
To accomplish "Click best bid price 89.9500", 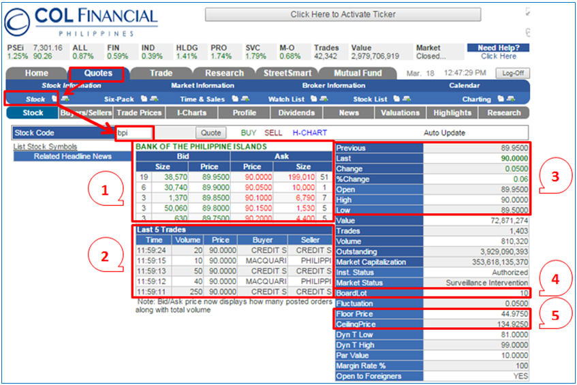I will tap(216, 177).
